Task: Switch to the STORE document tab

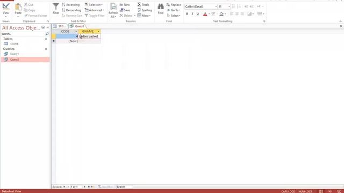Action: click(x=60, y=26)
